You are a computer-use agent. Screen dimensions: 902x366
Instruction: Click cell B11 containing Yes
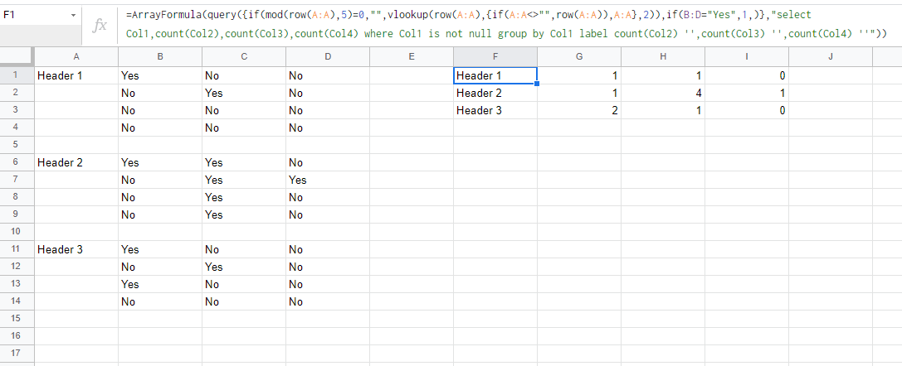pos(160,249)
